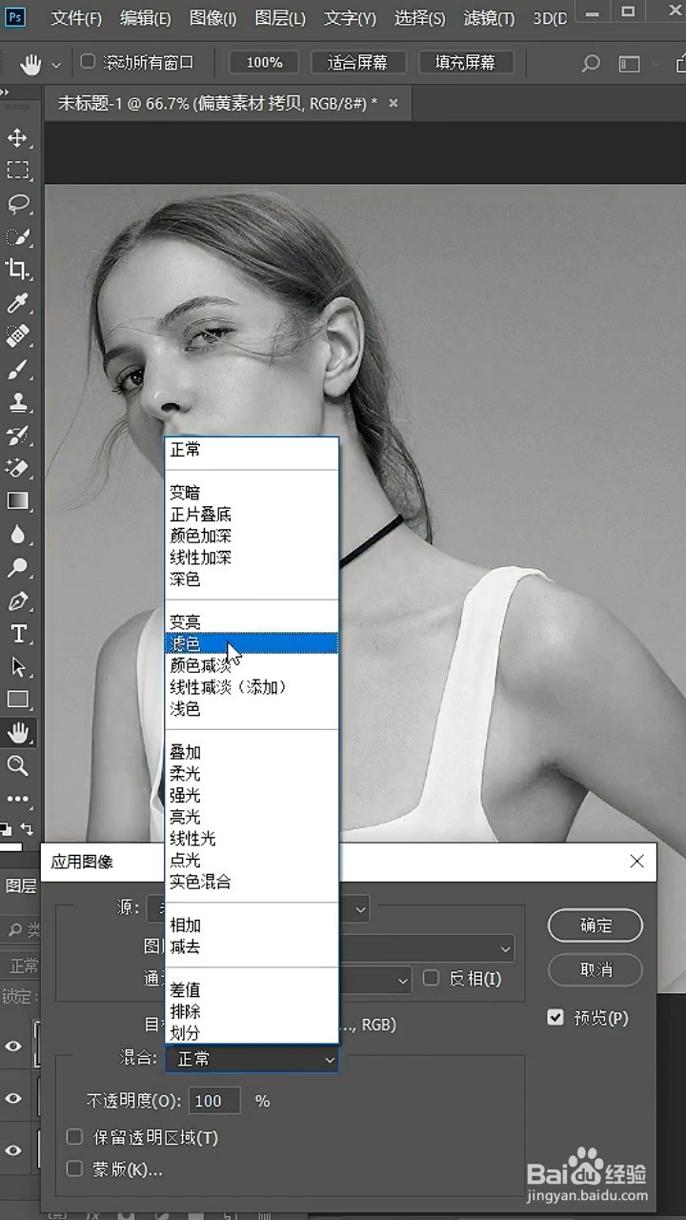686x1220 pixels.
Task: Uncheck the 预览(P) checkbox
Action: coord(555,1018)
